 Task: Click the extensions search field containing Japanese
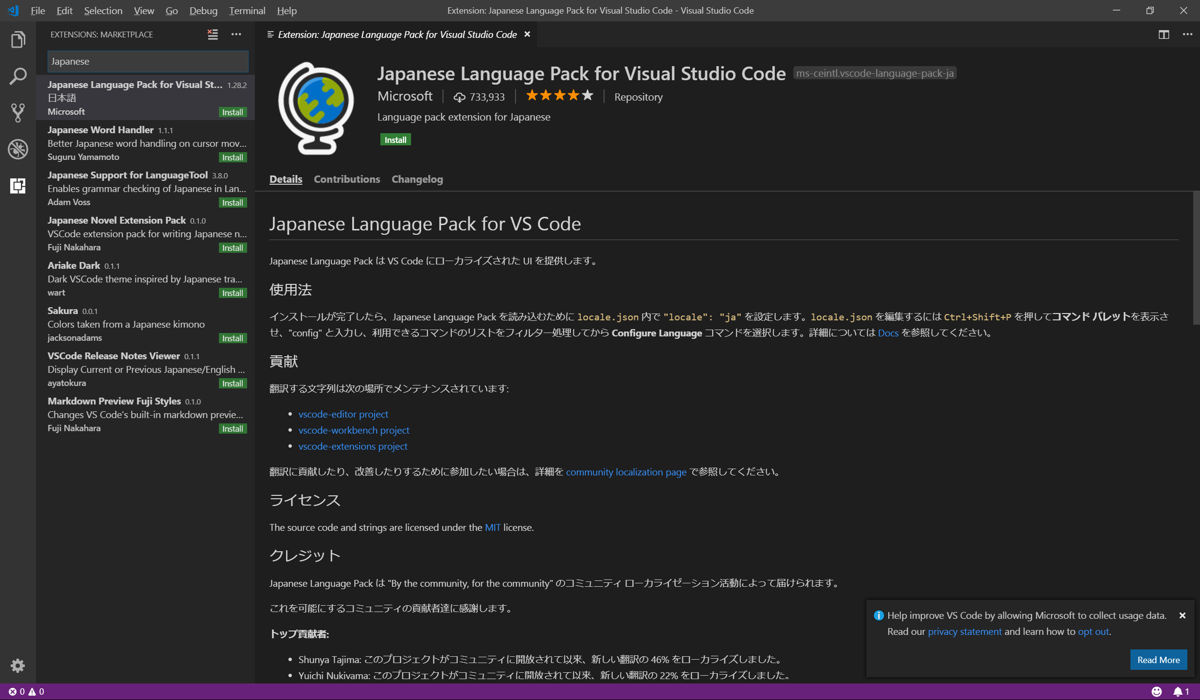point(148,61)
